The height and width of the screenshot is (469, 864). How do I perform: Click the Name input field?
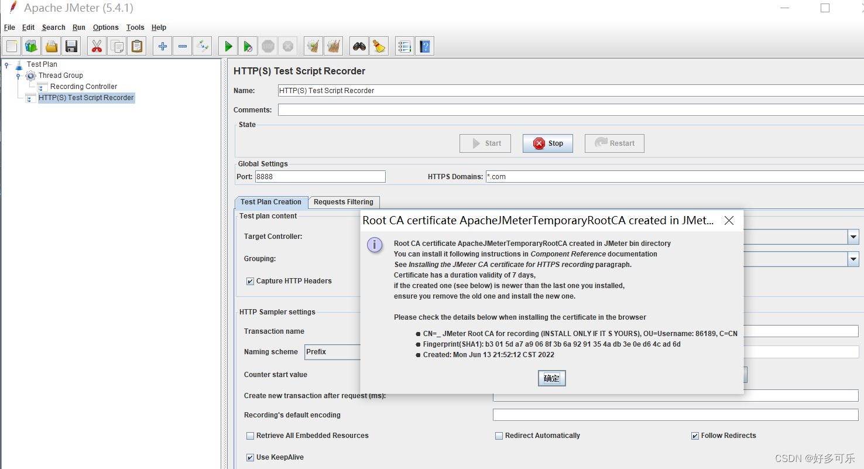point(571,91)
